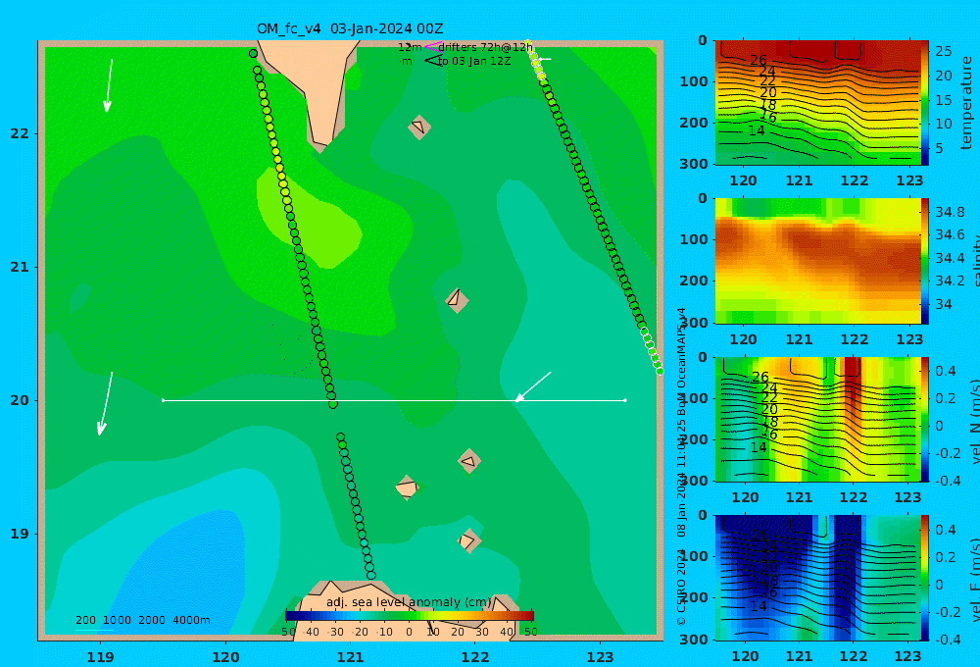The width and height of the screenshot is (980, 667).
Task: Click the white arrow pointing at transect line
Action: tap(533, 386)
